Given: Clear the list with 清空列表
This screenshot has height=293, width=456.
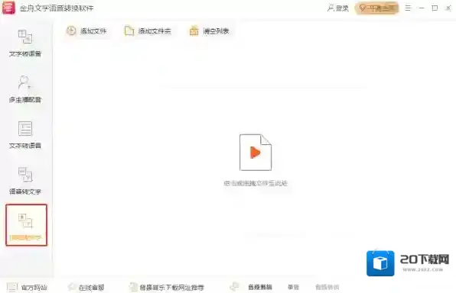Looking at the screenshot, I should coord(210,31).
